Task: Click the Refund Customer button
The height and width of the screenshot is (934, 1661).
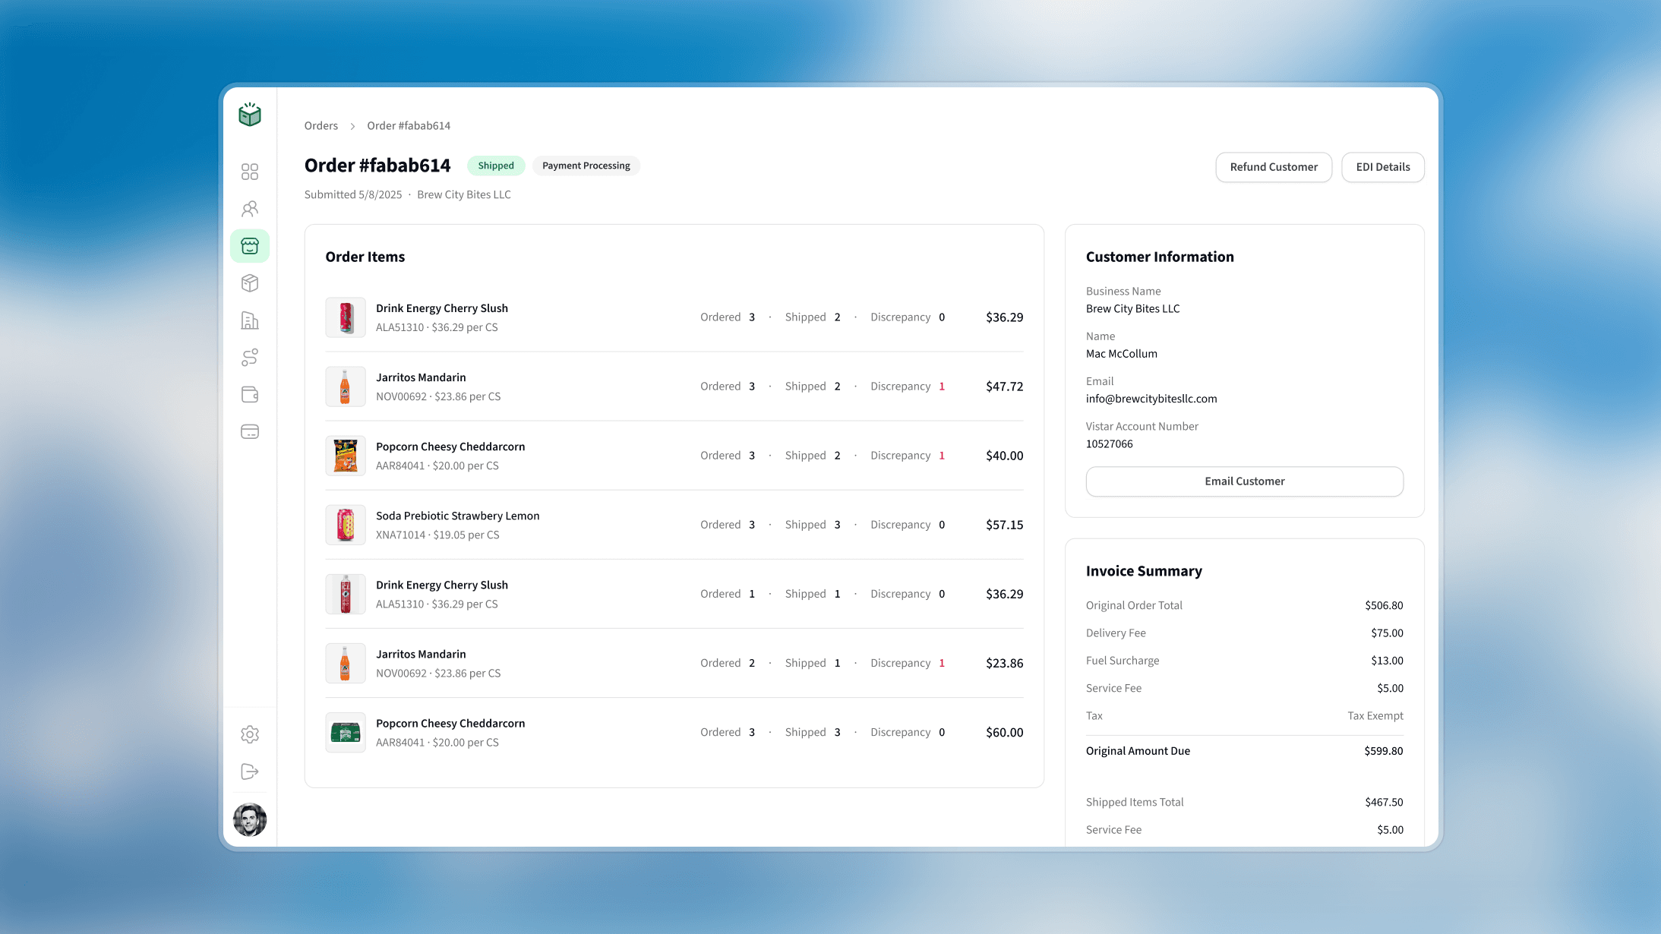Action: click(1274, 167)
